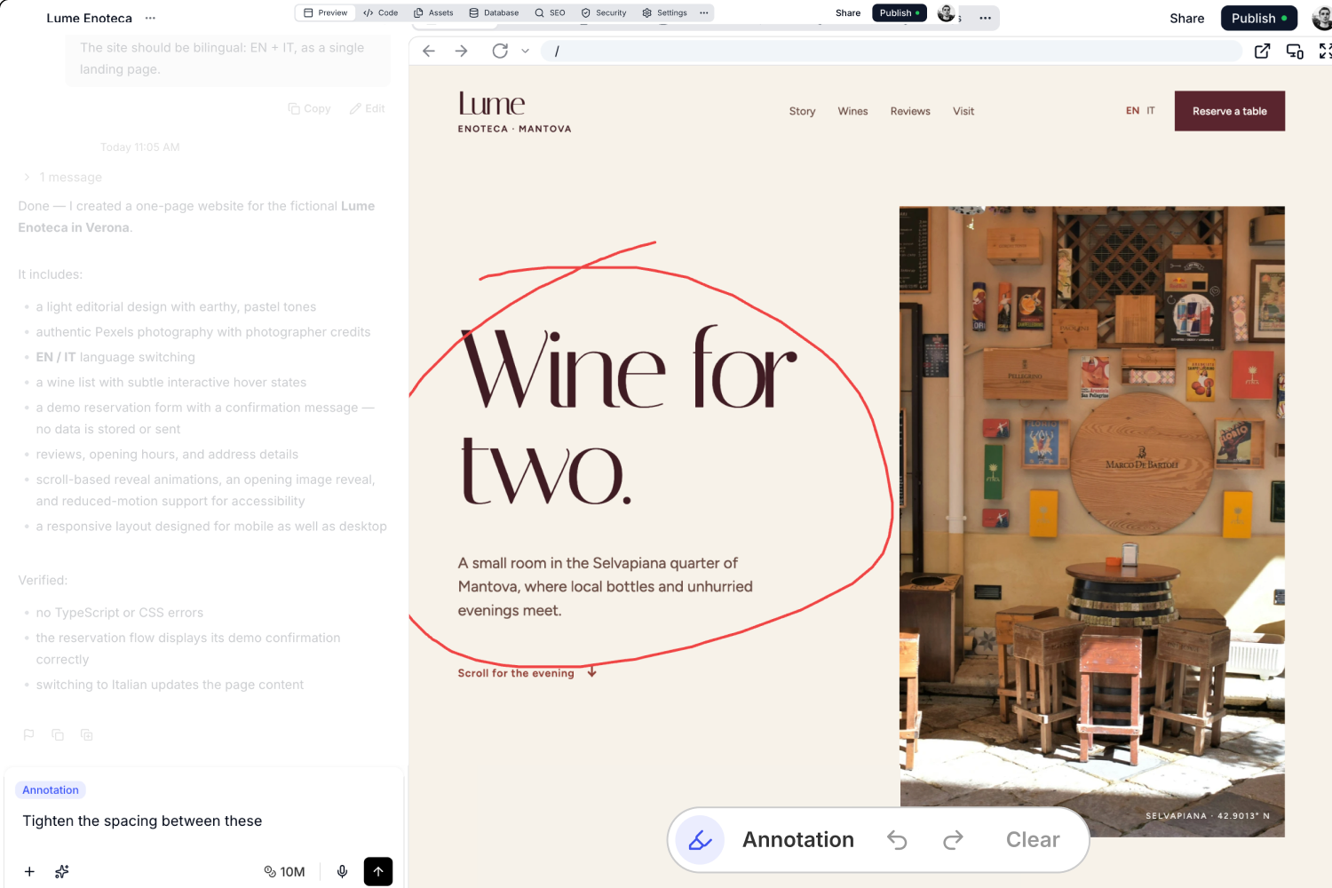The image size is (1332, 888).
Task: Click the Reserve a table button
Action: coord(1229,111)
